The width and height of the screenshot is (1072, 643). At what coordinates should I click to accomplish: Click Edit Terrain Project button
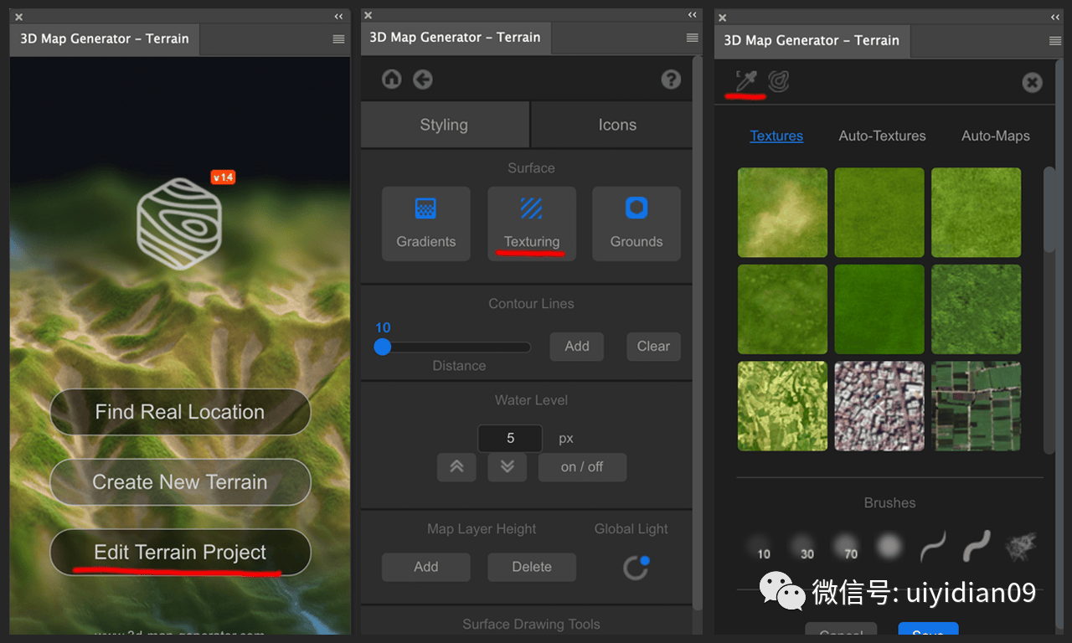[180, 553]
